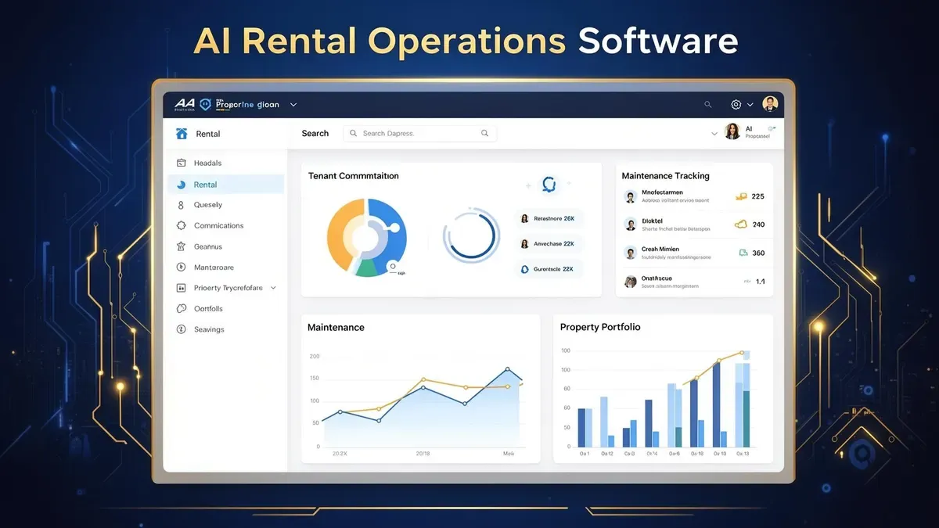Click the yellow icon beside the value 225

(741, 197)
